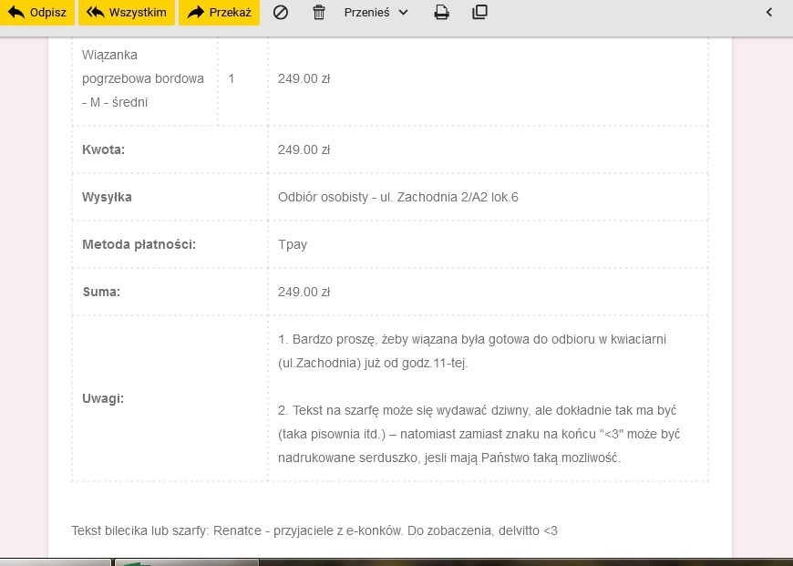Click the Uwagi row label

pos(102,398)
